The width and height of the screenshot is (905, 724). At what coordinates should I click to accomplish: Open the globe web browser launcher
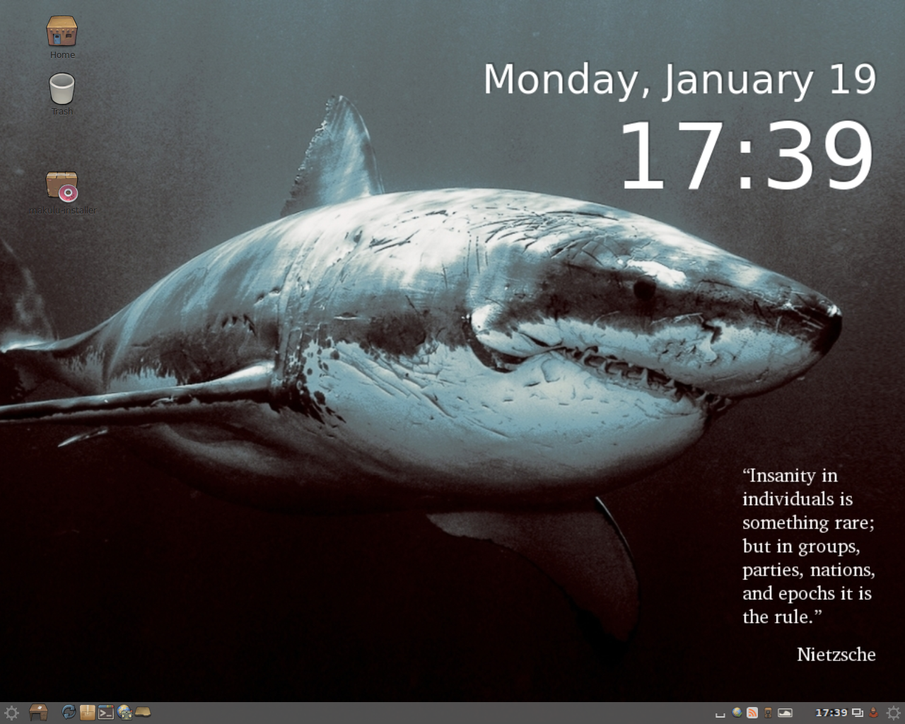point(124,713)
